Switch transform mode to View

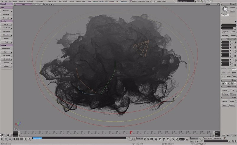(234, 69)
